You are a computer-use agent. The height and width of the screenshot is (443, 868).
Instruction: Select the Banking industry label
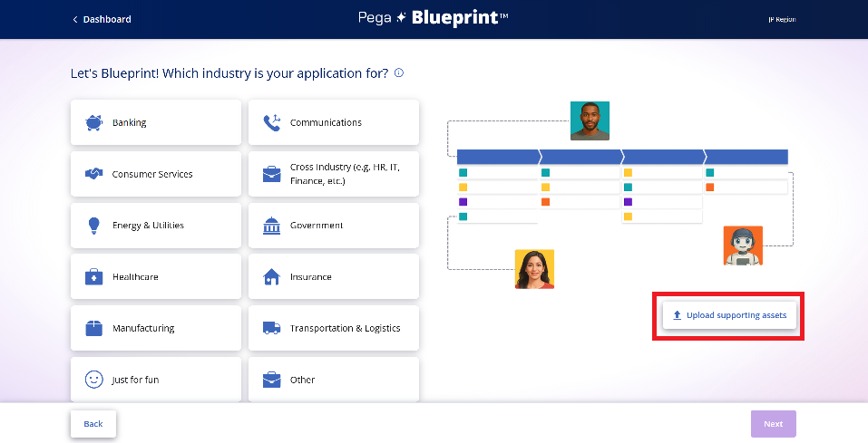coord(130,122)
